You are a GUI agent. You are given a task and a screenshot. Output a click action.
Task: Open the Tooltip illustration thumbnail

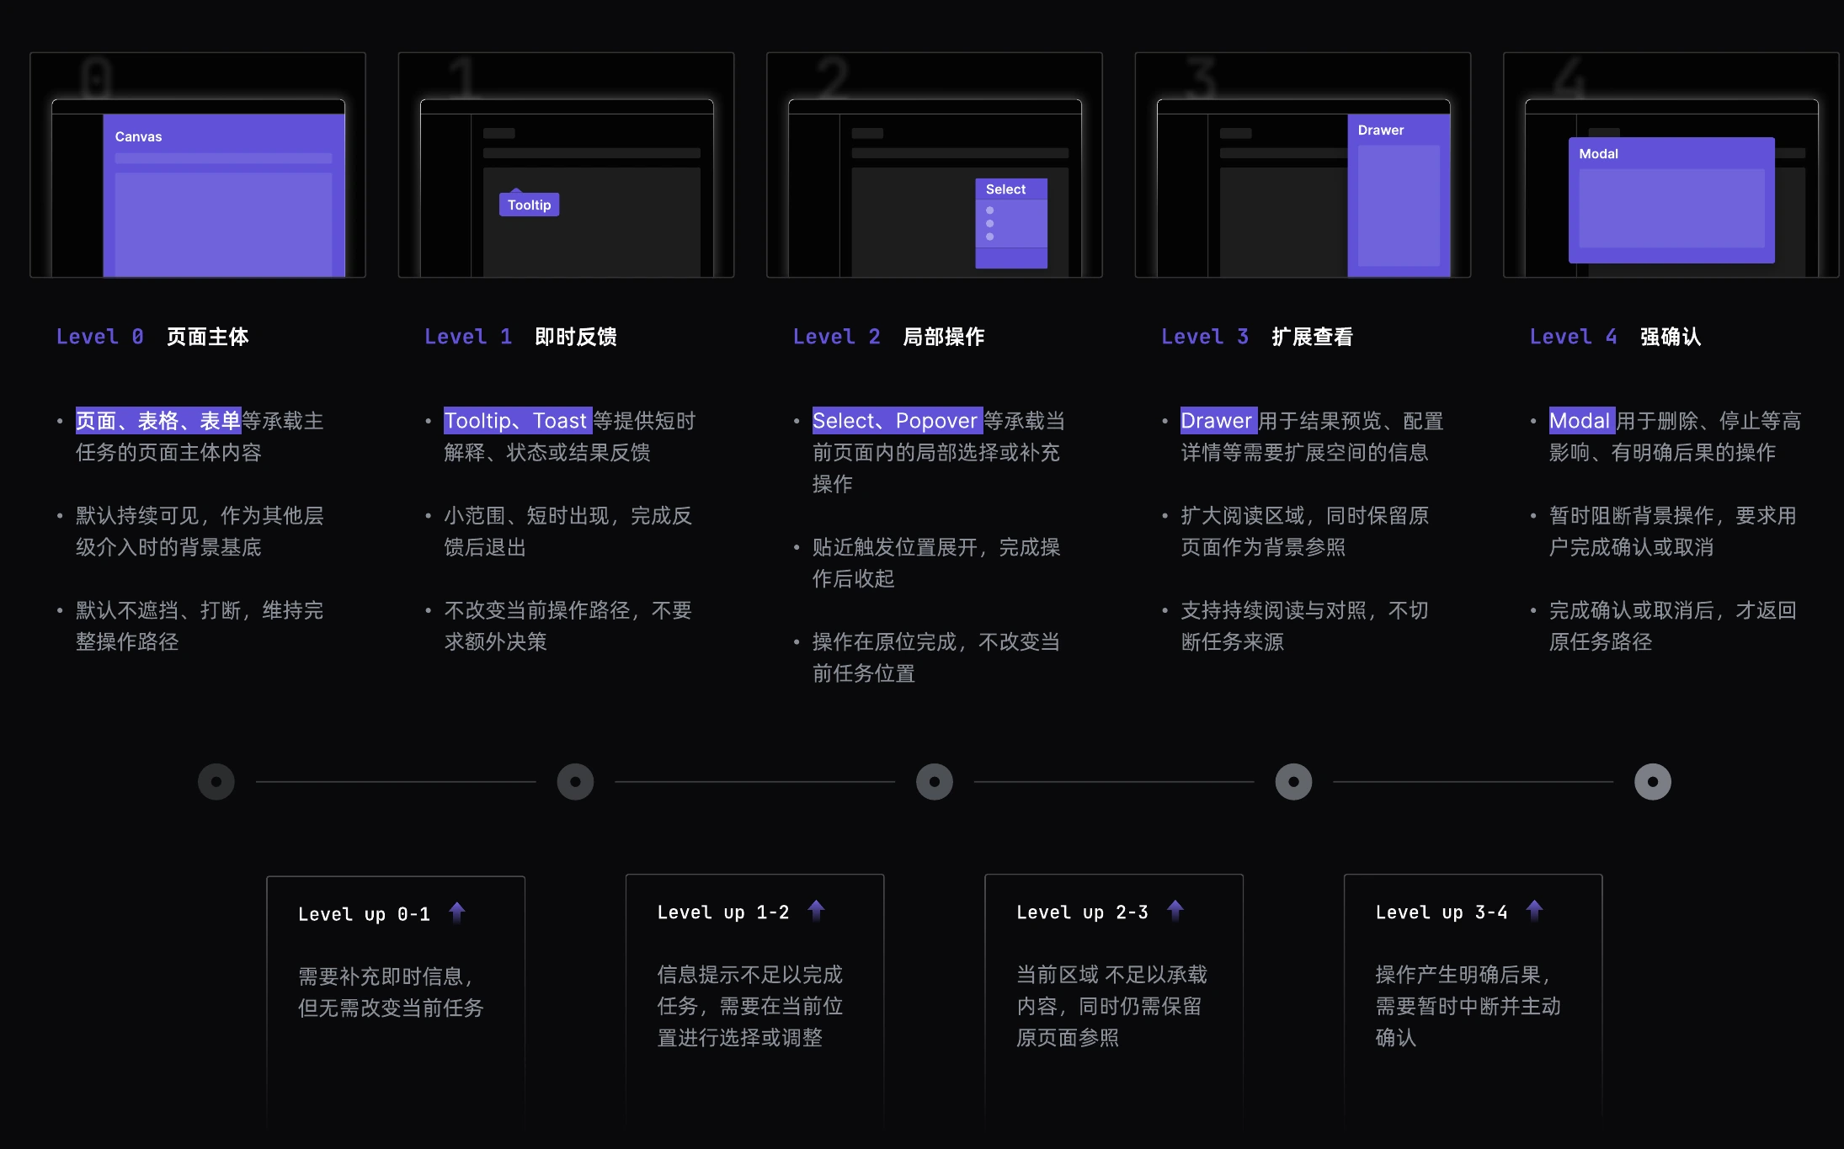[x=566, y=165]
